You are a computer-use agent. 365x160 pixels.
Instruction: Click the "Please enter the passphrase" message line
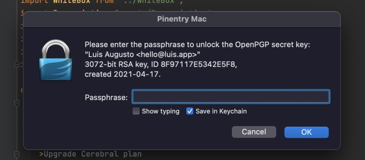197,45
